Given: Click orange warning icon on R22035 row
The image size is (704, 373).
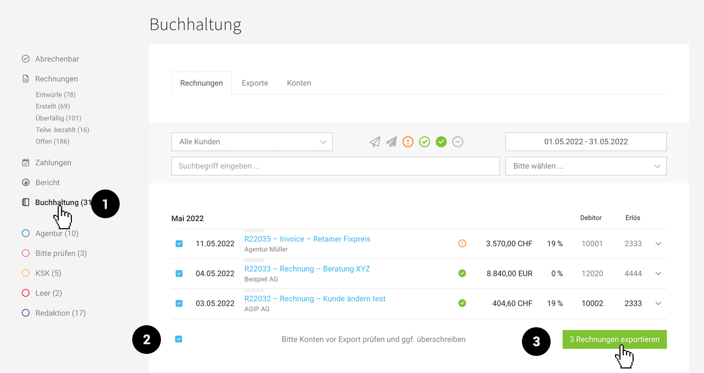Looking at the screenshot, I should click(x=462, y=243).
